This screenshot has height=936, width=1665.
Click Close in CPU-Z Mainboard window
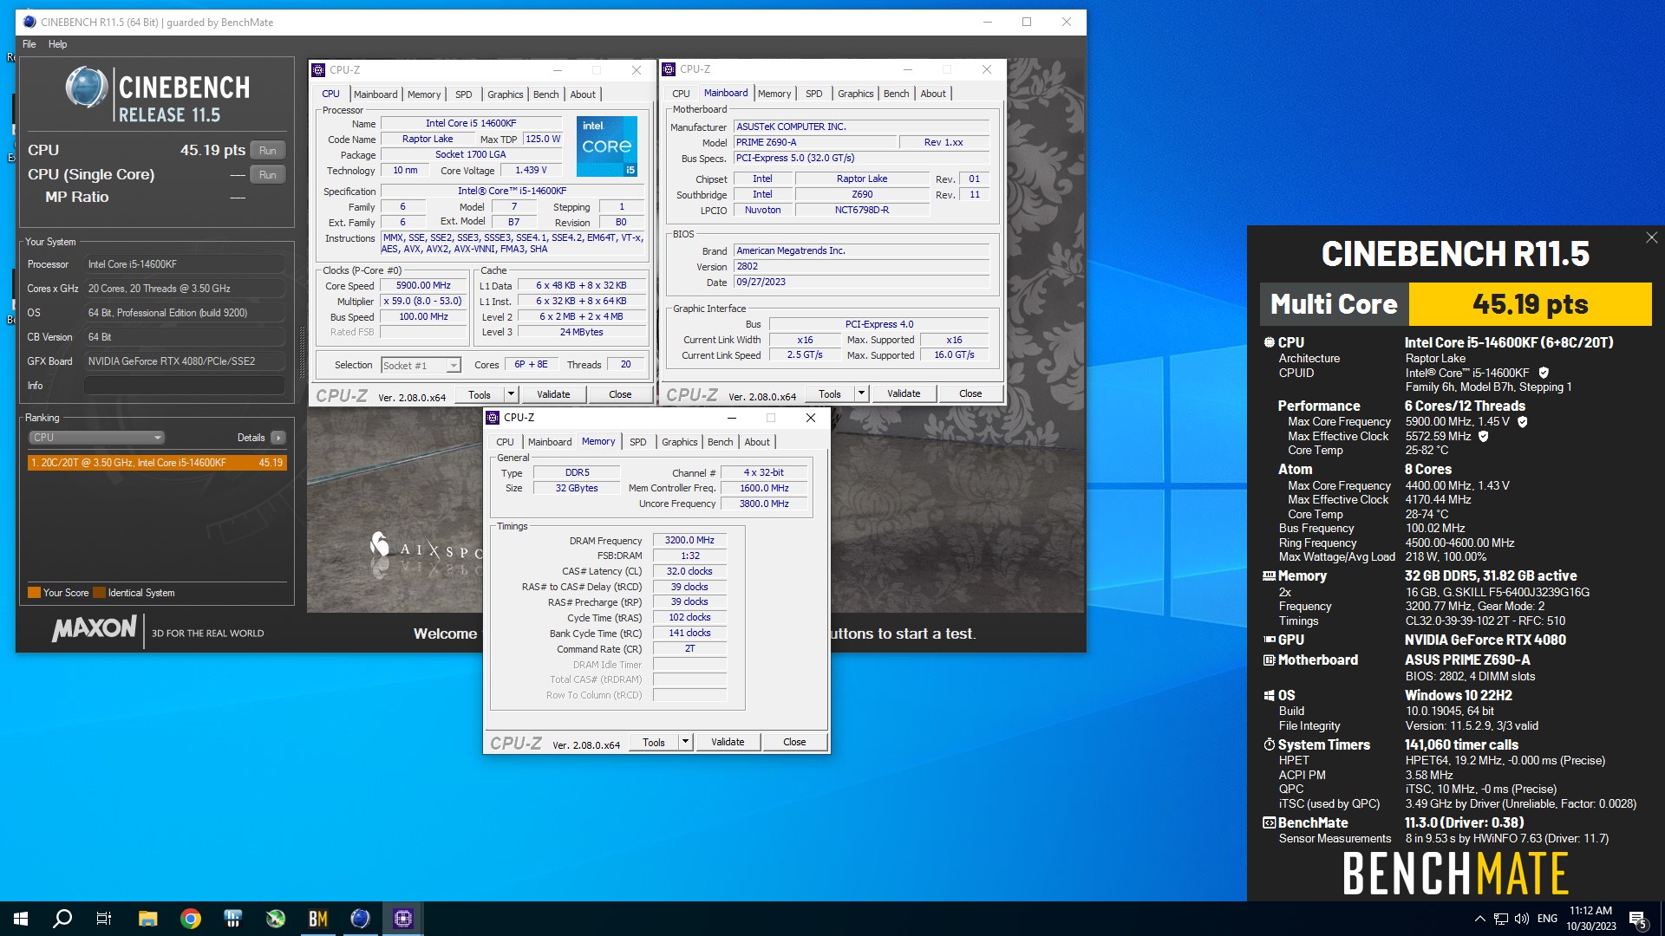coord(970,393)
